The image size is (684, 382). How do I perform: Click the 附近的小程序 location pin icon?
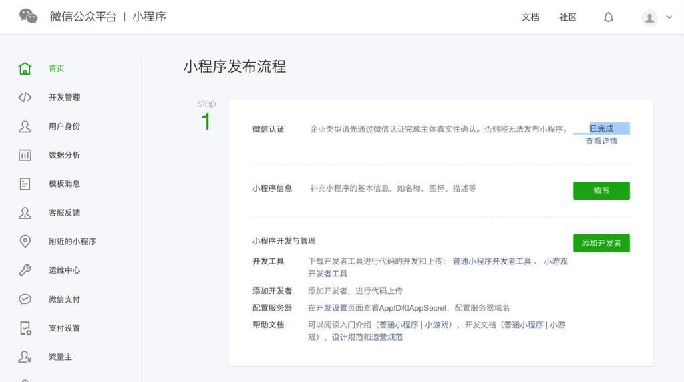25,241
